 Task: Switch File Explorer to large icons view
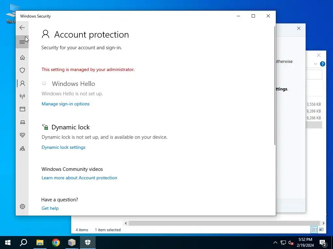point(321,230)
